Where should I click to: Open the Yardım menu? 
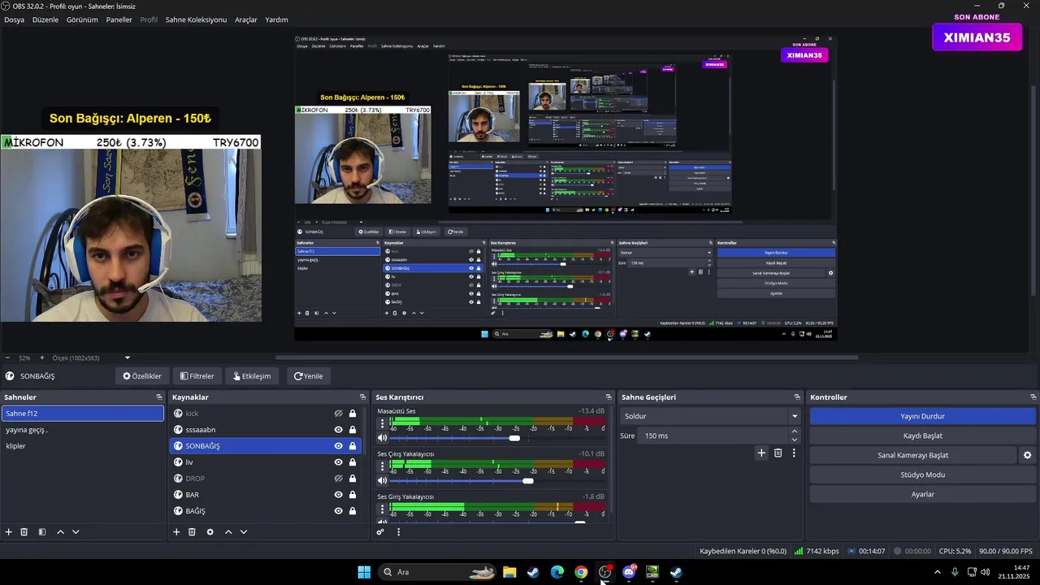276,19
